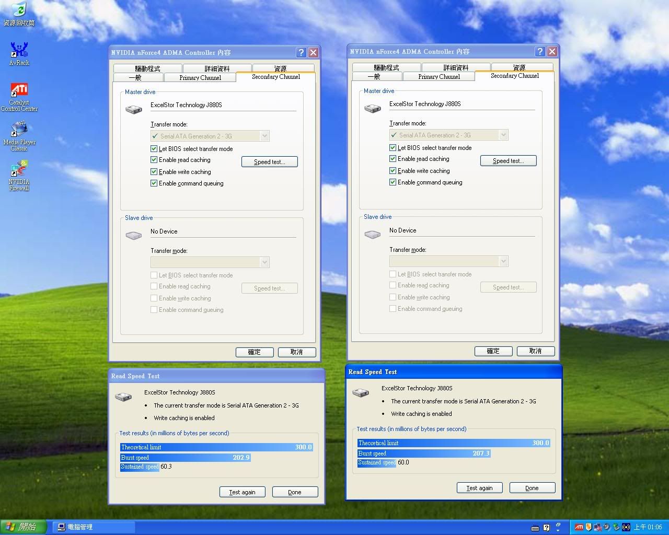669x535 pixels.
Task: Click the disconnected network tray icon
Action: coord(598,527)
